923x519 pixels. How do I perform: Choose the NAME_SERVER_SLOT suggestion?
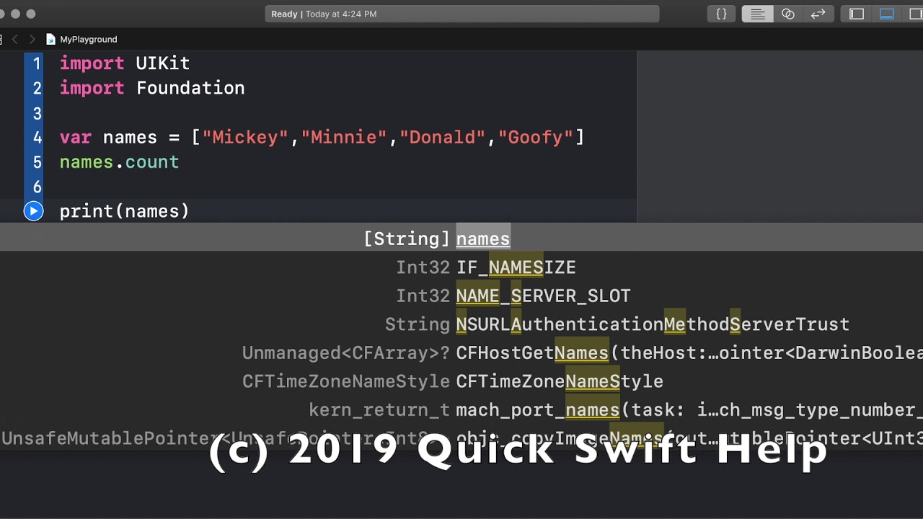461,296
